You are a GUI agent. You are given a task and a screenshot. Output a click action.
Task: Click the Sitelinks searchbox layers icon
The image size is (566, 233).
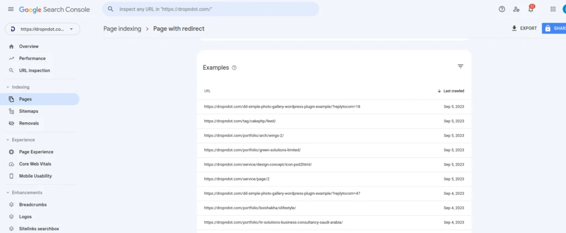coord(11,229)
